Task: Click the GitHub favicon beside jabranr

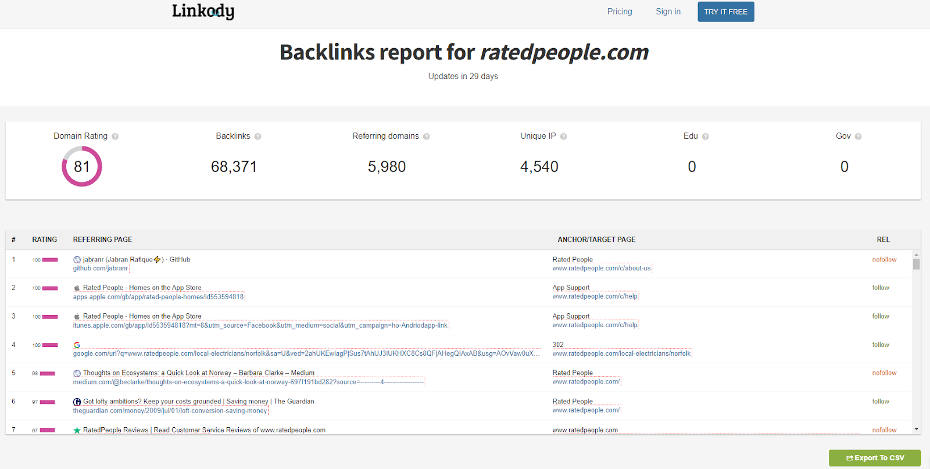Action: [x=77, y=260]
